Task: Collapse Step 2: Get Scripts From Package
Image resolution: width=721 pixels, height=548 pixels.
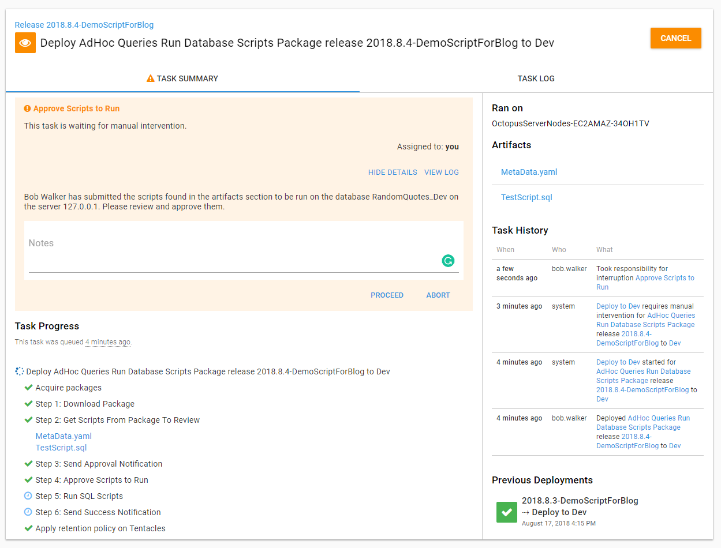Action: coord(117,420)
